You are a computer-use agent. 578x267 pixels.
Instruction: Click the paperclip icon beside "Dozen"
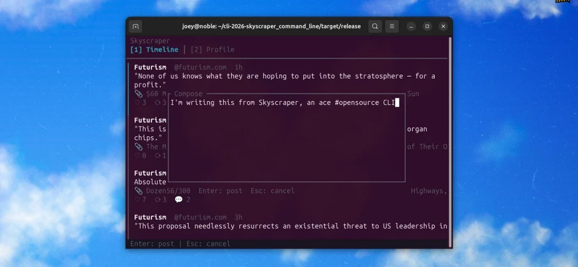point(138,190)
